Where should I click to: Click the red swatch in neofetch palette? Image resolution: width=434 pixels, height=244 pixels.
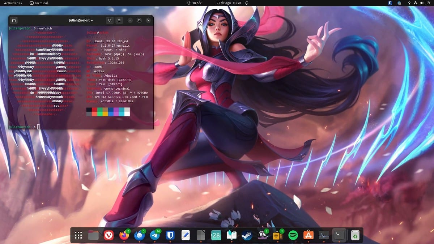(x=94, y=110)
